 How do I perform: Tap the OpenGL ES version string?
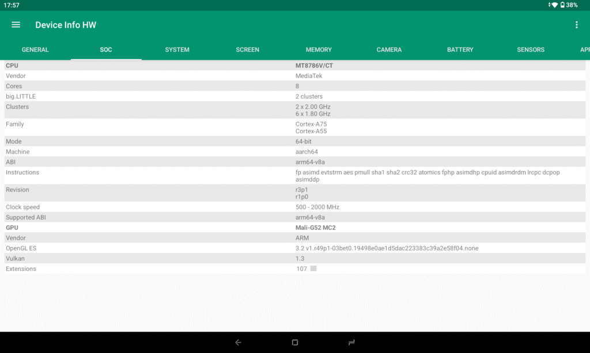[387, 248]
